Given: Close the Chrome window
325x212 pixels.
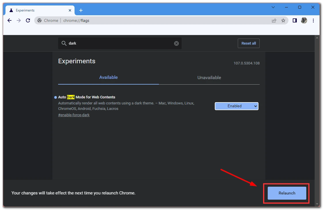Looking at the screenshot, I should tap(313, 7).
